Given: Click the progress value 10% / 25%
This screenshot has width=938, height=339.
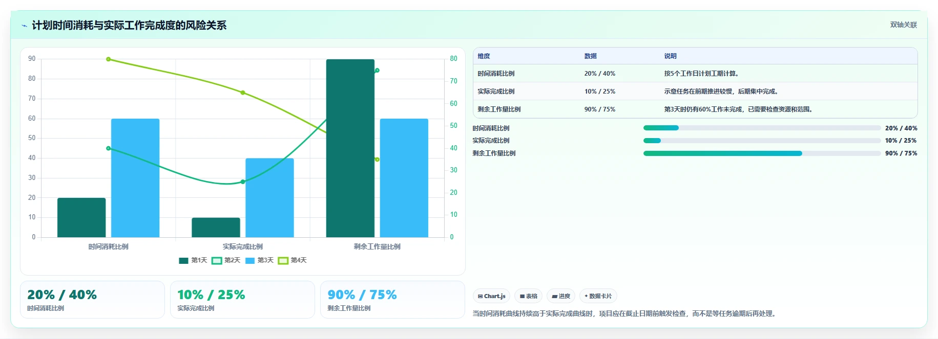Looking at the screenshot, I should 901,141.
